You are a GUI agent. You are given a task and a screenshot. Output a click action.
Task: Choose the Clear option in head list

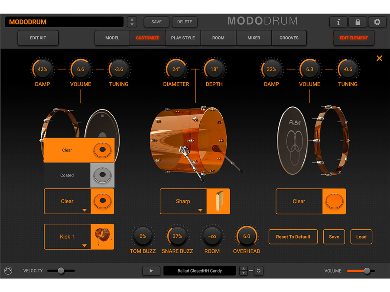pos(67,150)
